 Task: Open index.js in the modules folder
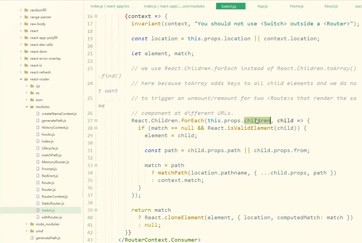47,141
